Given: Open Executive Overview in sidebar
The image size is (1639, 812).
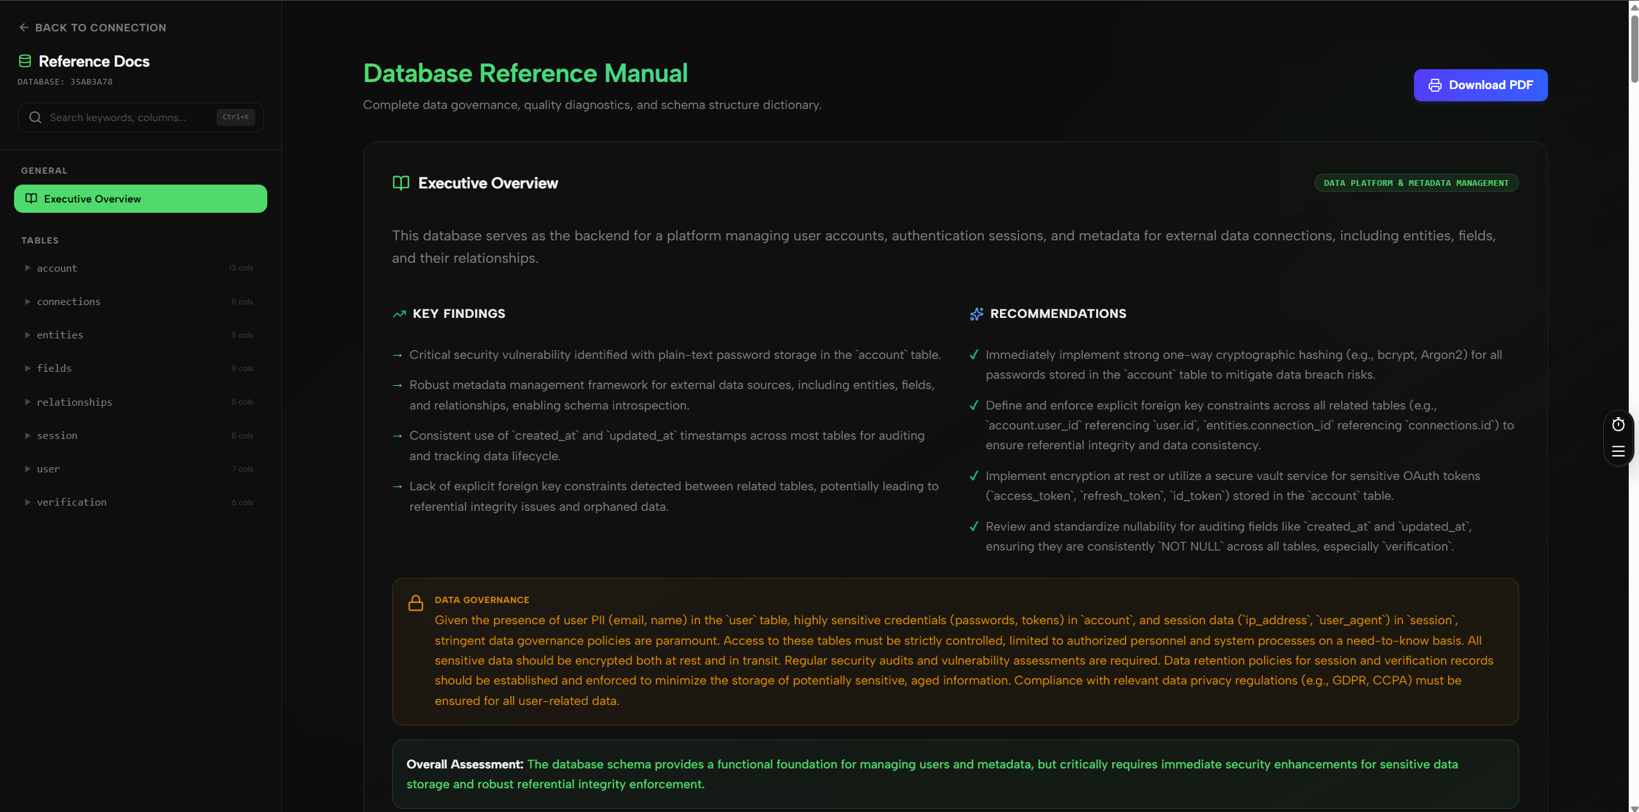Looking at the screenshot, I should click(140, 199).
